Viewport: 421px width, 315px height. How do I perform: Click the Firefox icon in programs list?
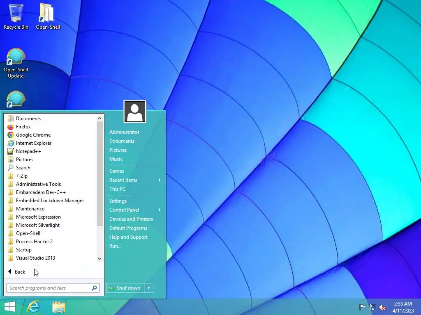click(x=10, y=127)
